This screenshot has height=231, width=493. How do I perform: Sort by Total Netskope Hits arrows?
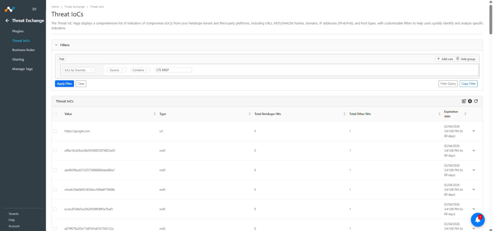tap(344, 114)
